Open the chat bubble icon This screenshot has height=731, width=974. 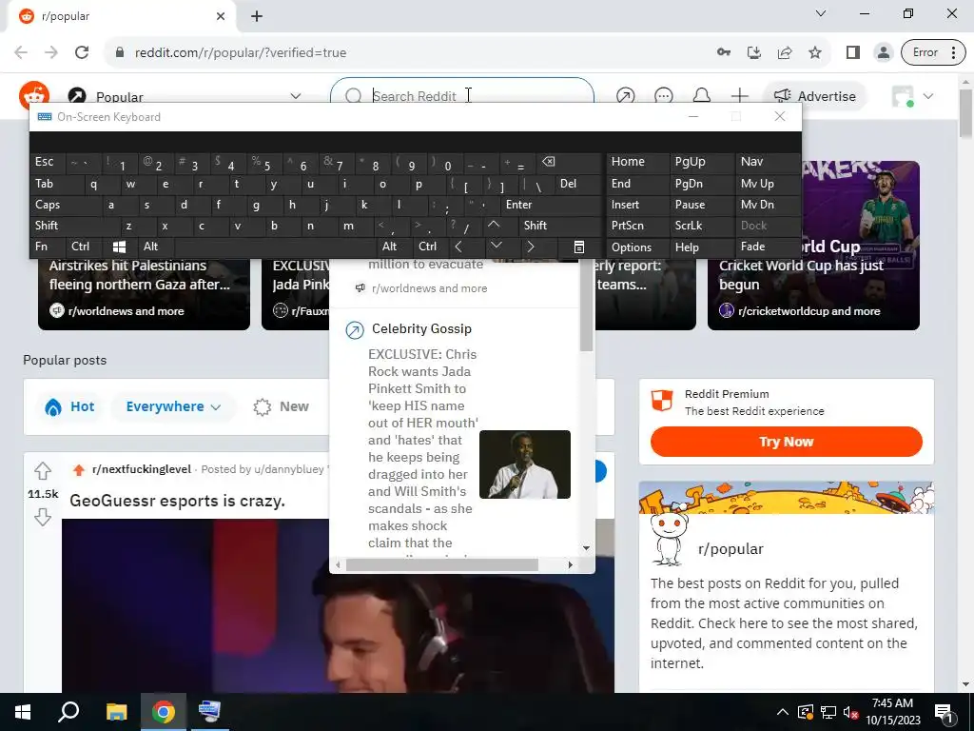point(663,96)
